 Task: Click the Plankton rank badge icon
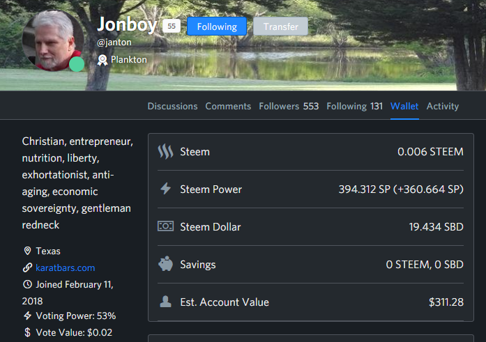click(102, 60)
